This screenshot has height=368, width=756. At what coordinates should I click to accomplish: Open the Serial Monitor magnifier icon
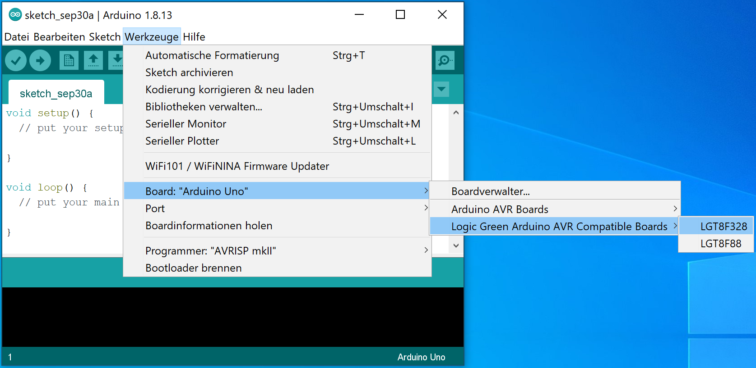click(445, 60)
